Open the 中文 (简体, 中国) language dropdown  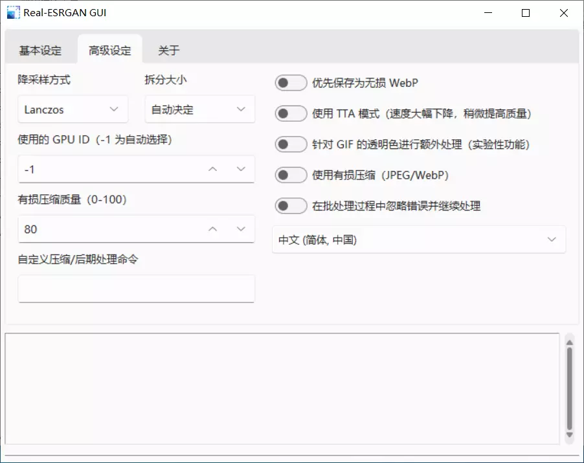tap(418, 240)
